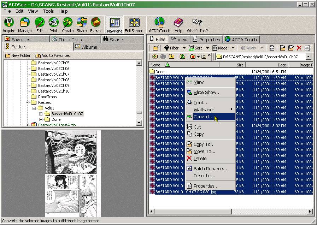Choose Slide Show... from context menu
Screen dimensions: 317x225
pyautogui.click(x=210, y=92)
